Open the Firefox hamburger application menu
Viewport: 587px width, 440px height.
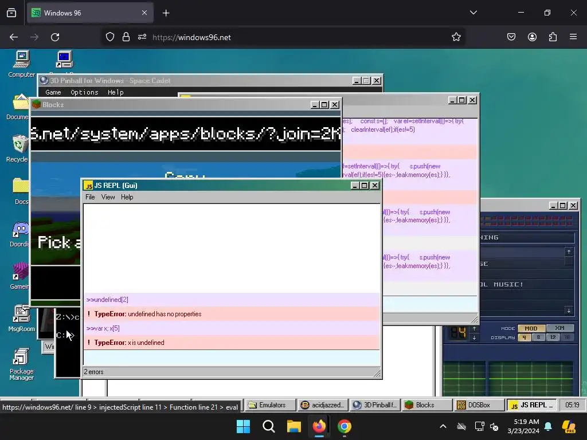(x=573, y=37)
